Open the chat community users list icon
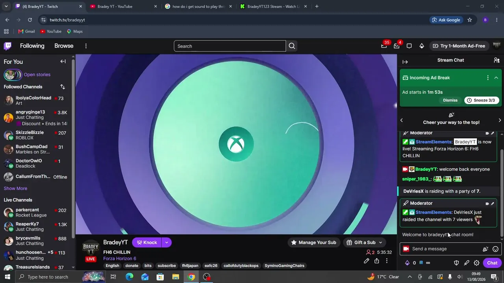Viewport: 504px width, 283px height. point(497,60)
